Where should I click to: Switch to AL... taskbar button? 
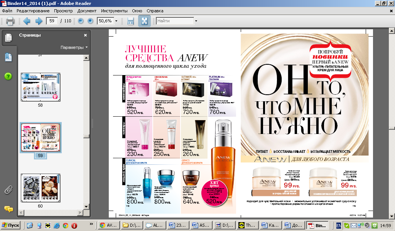coord(155,225)
